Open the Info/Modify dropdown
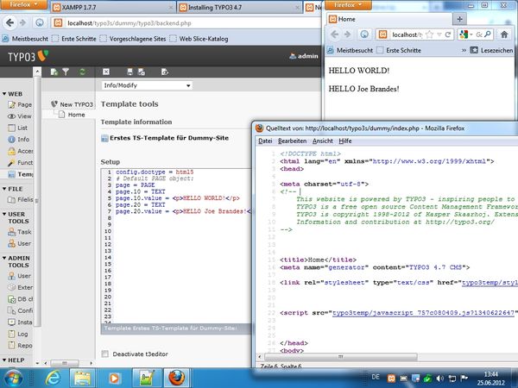 146,86
